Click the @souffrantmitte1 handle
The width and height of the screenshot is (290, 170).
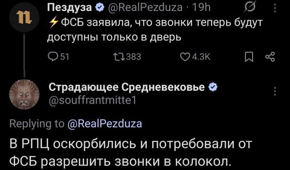(x=92, y=101)
